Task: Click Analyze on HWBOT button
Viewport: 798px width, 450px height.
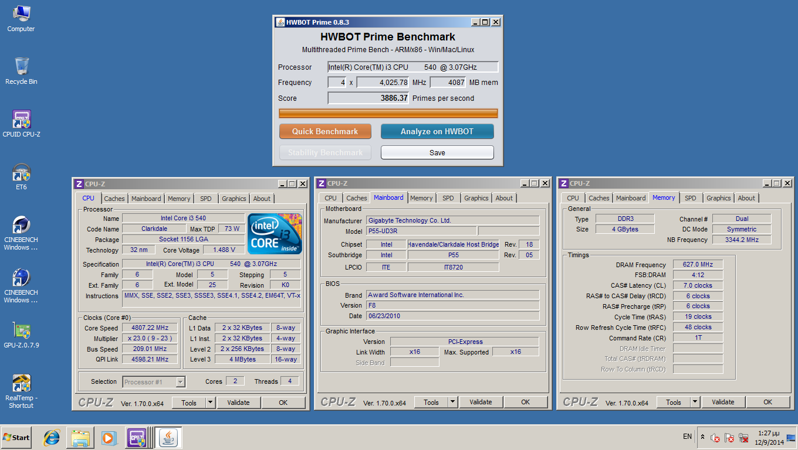Action: click(437, 131)
